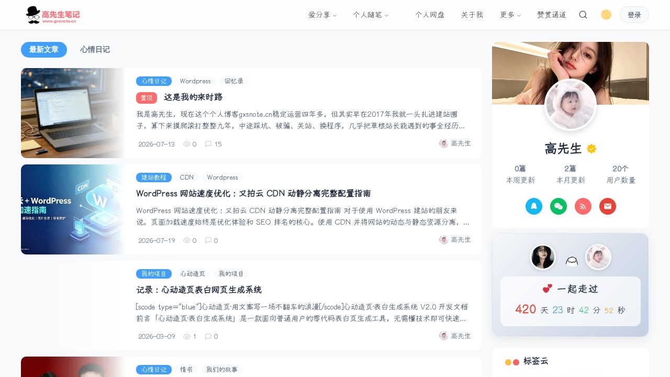The height and width of the screenshot is (377, 670).
Task: Open the search magnifier icon
Action: pos(583,15)
